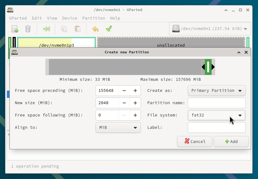Click the New size input field

(107, 103)
